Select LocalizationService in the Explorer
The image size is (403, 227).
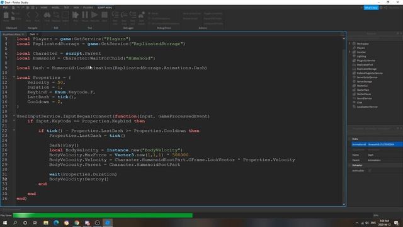(367, 107)
